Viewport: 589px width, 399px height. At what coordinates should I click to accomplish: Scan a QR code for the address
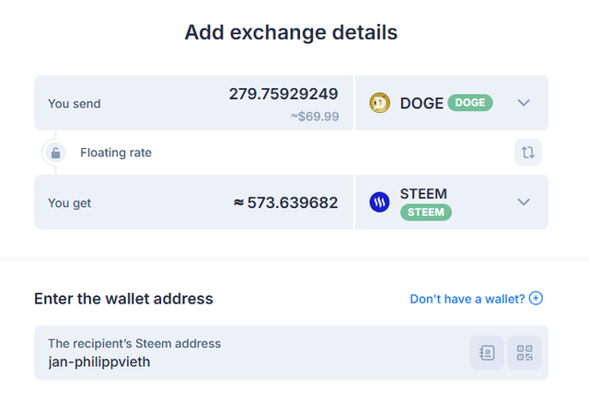point(525,352)
